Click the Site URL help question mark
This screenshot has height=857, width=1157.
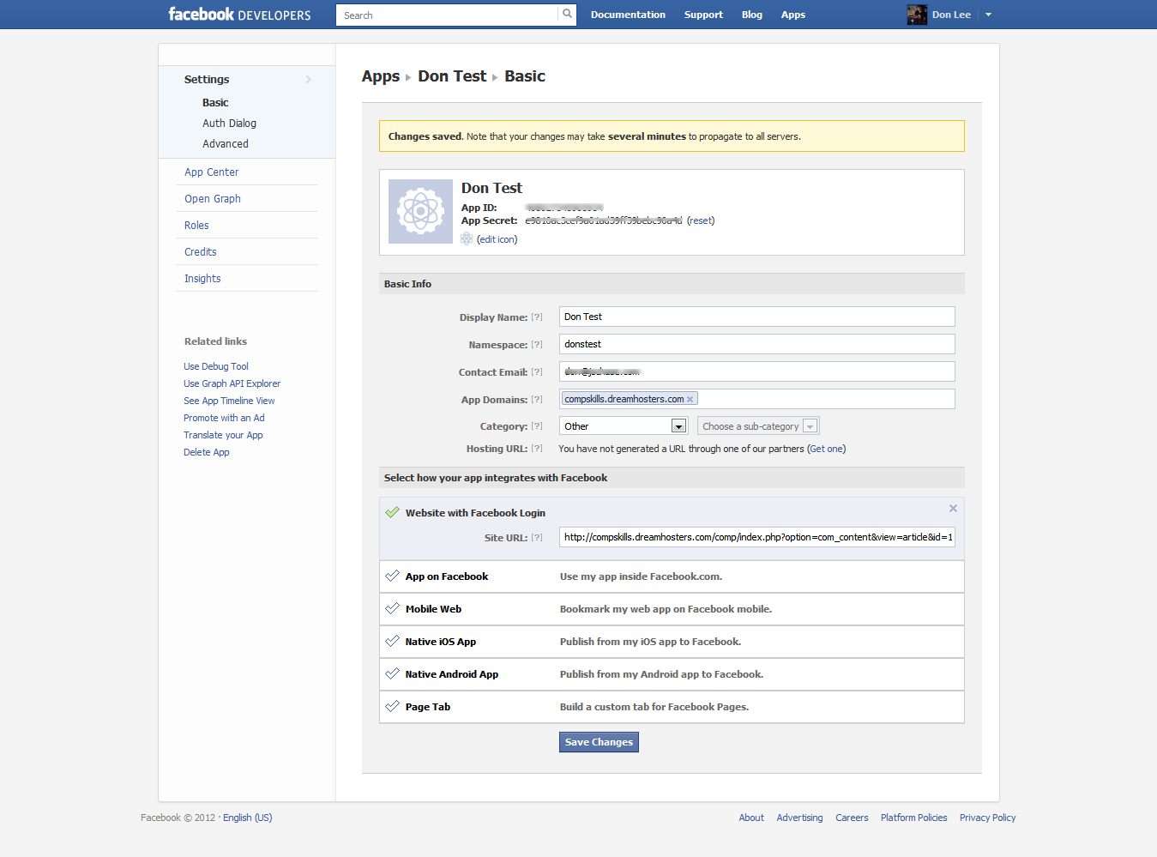[x=537, y=538]
